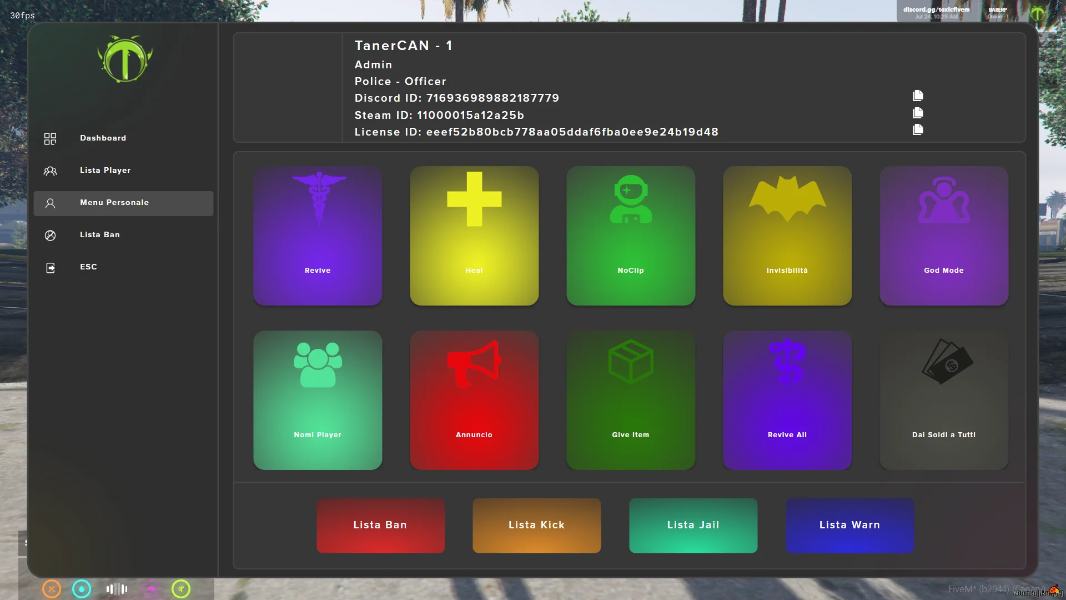Copy the License ID with copy icon
This screenshot has height=600, width=1066.
click(x=918, y=129)
